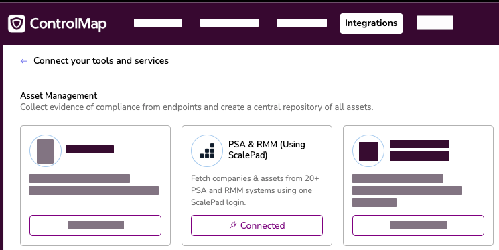Click the Connected button for ScalePad
This screenshot has height=250, width=499.
257,225
